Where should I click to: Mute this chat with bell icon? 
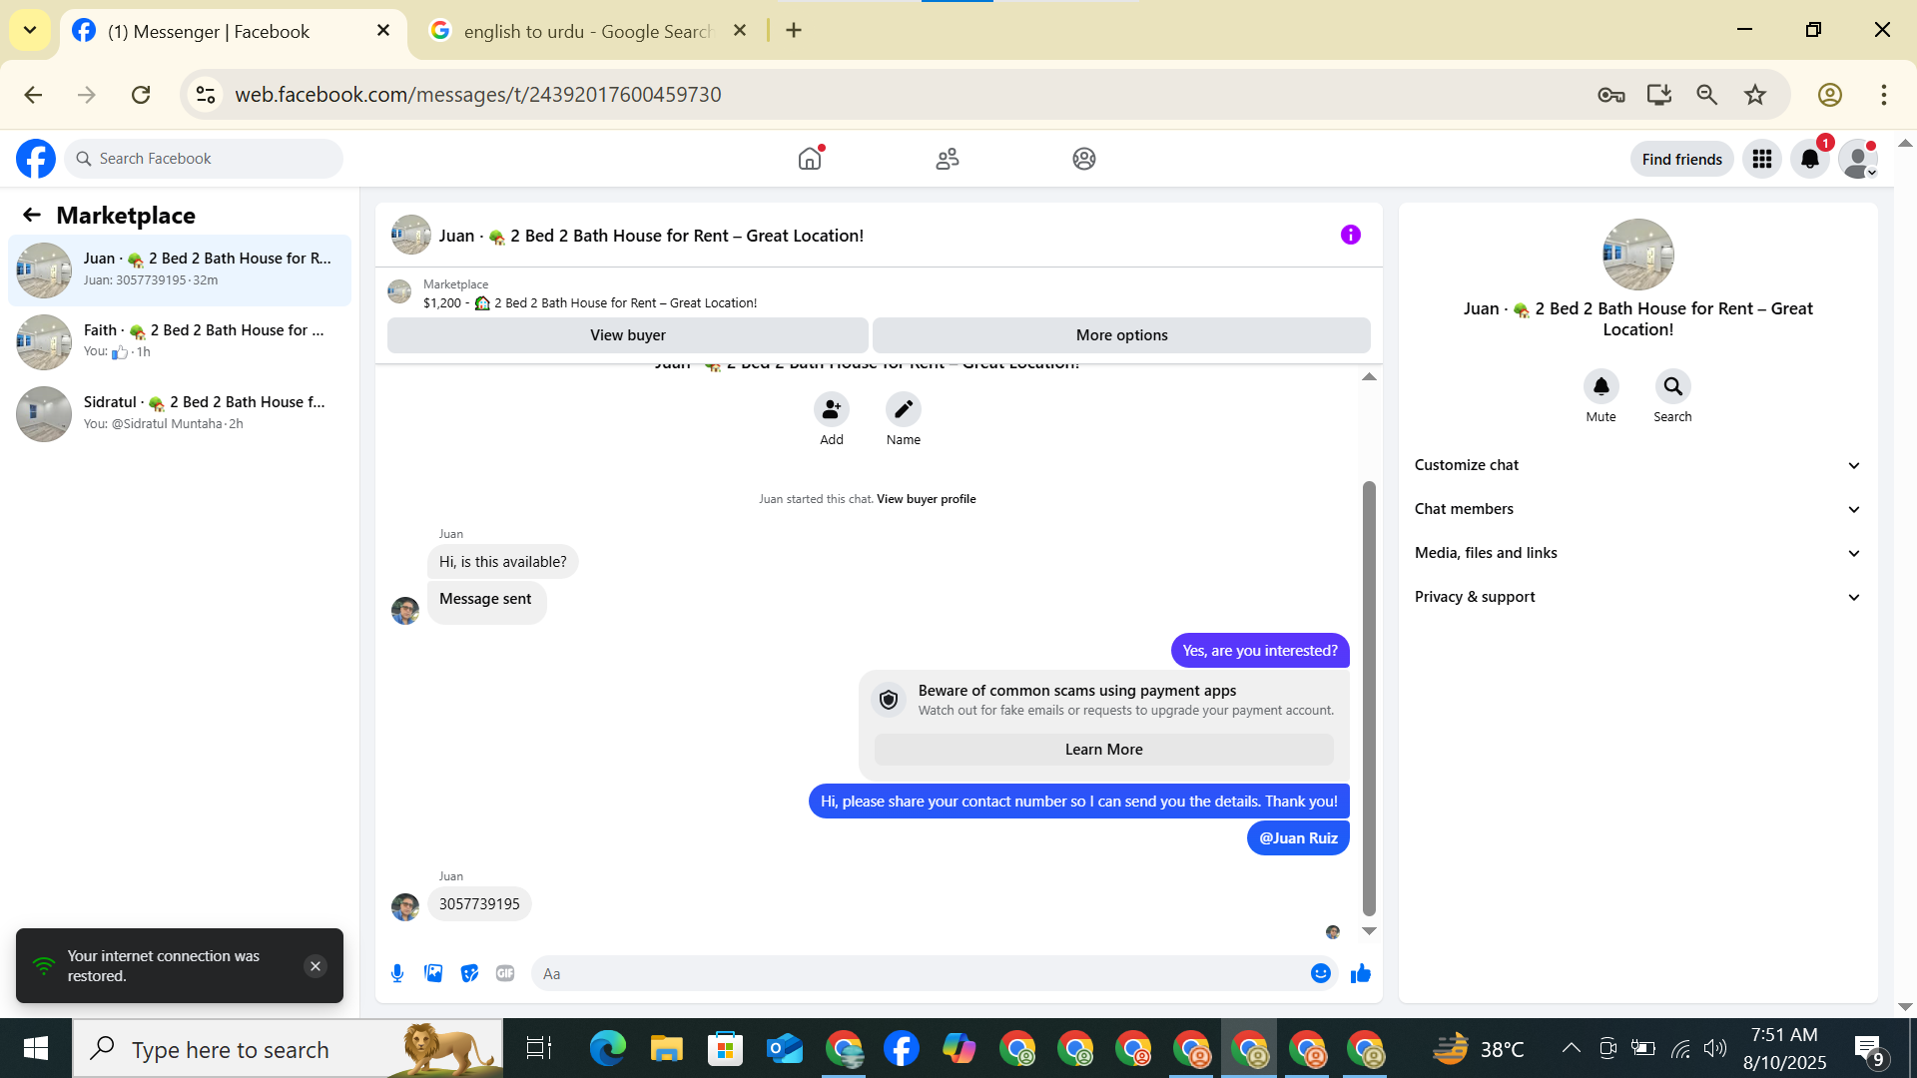(x=1600, y=386)
